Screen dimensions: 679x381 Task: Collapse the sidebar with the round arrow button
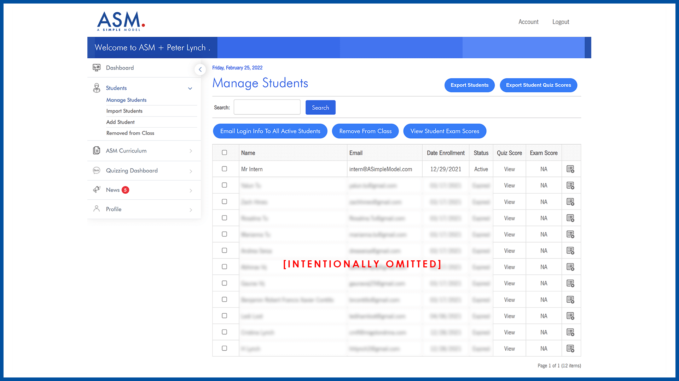point(200,69)
